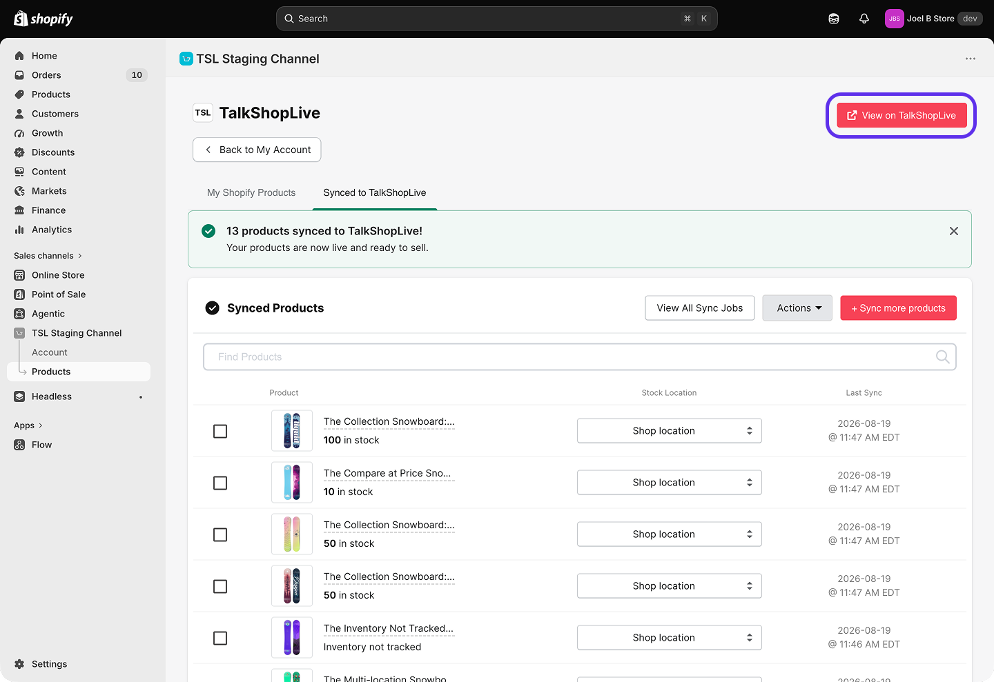Open stock location dropdown for 100 in stock row
Viewport: 994px width, 682px height.
point(670,431)
